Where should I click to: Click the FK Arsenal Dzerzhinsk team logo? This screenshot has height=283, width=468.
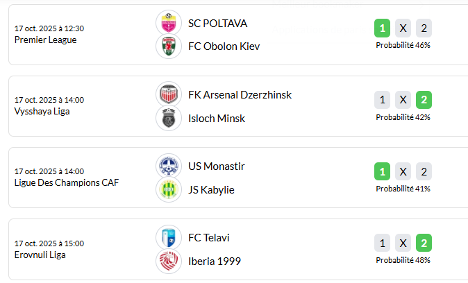[x=169, y=94]
